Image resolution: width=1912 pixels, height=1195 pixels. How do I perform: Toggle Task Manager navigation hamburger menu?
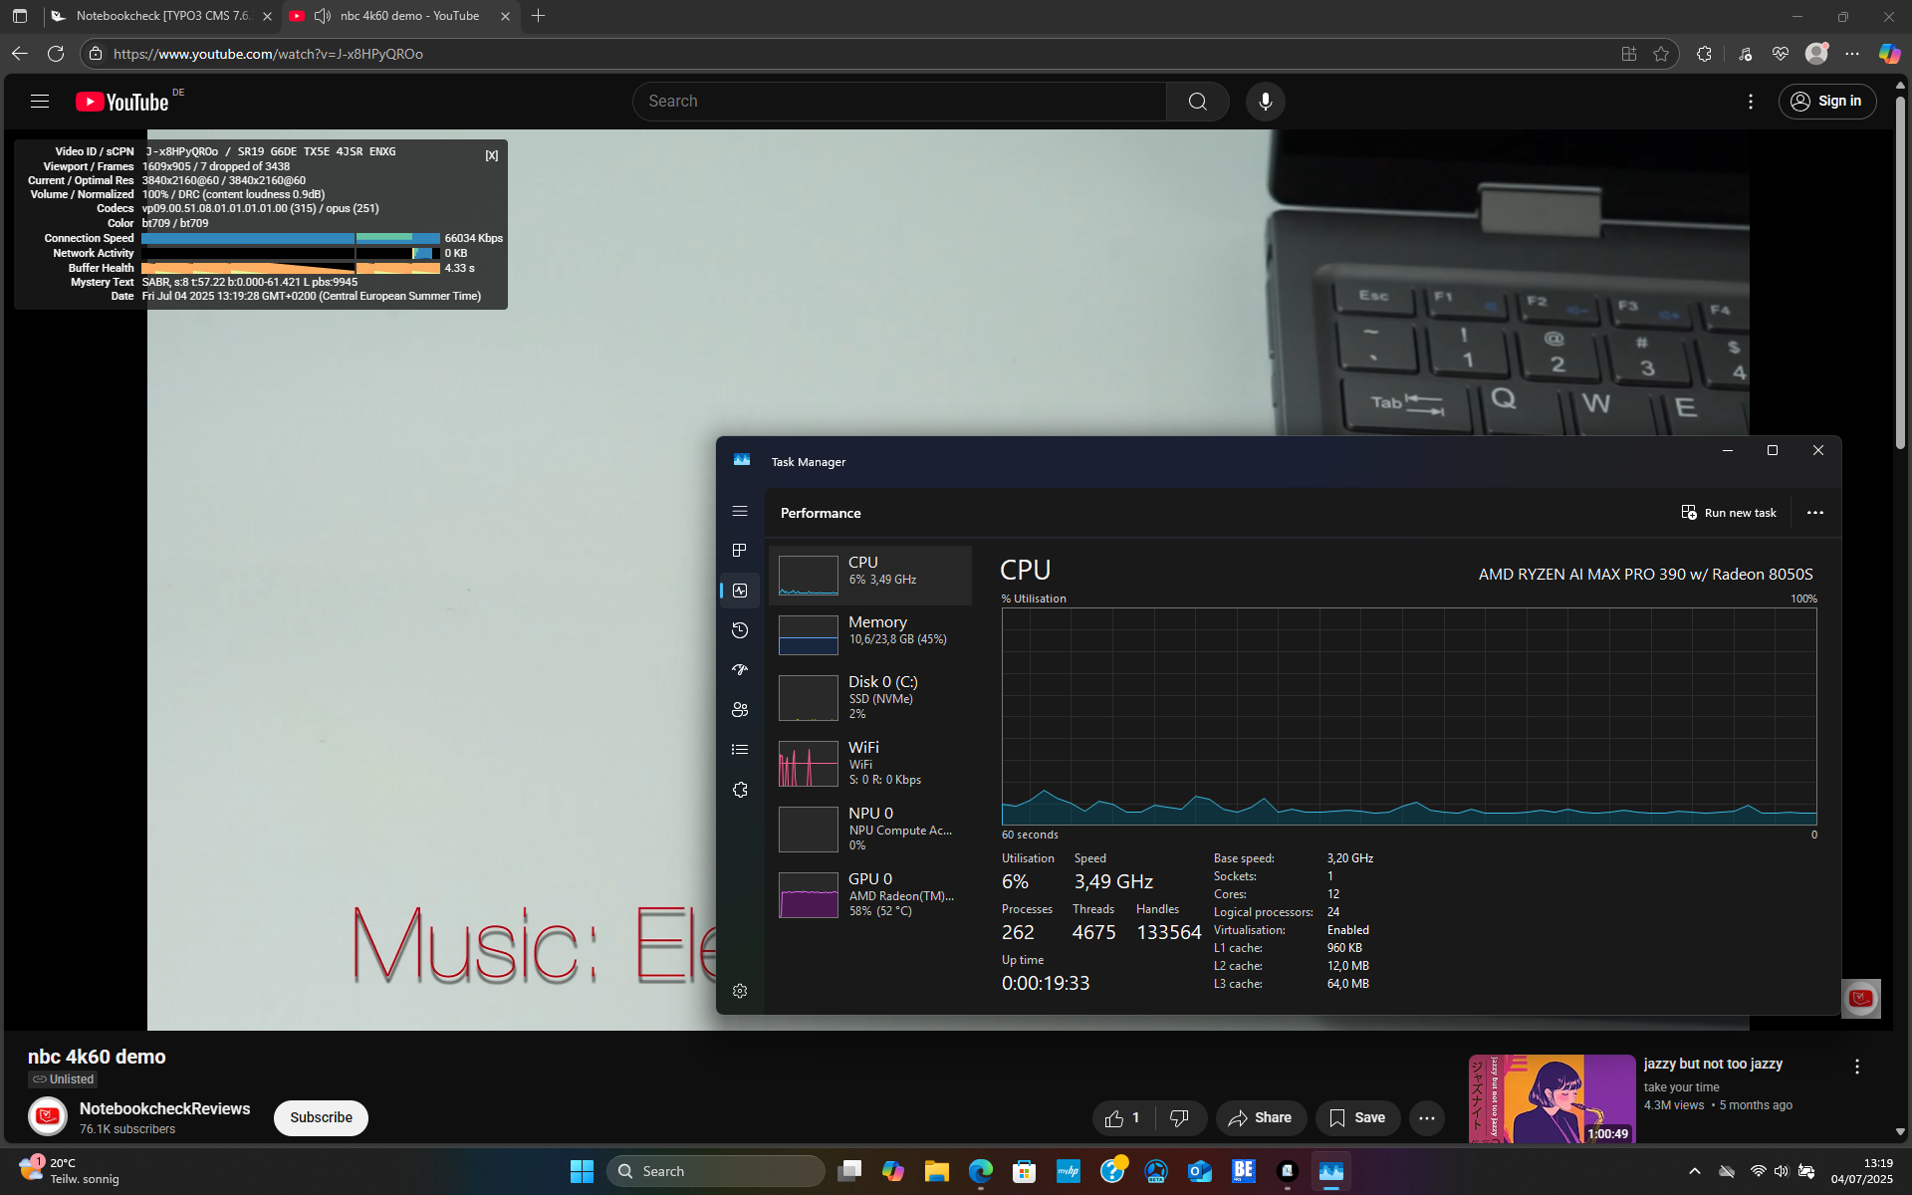740,511
